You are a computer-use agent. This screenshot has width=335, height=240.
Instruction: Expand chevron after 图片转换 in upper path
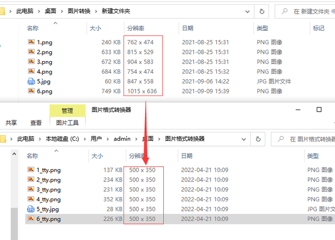coord(96,11)
